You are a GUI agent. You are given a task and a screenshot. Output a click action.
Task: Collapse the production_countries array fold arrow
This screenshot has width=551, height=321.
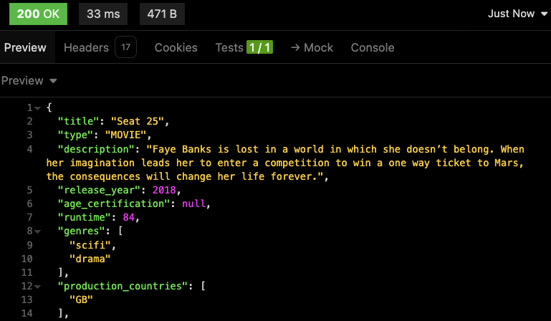click(37, 287)
